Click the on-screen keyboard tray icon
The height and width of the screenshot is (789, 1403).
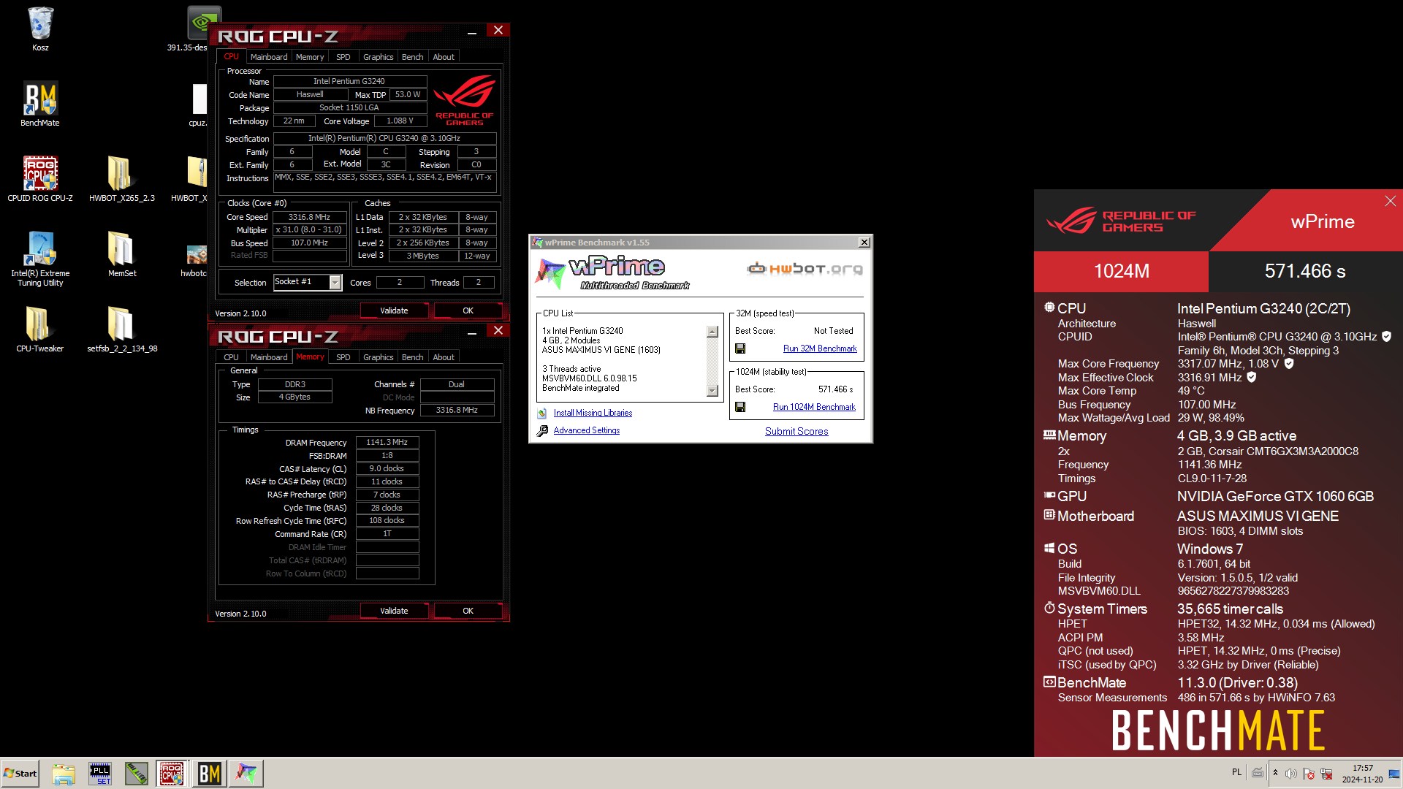point(1258,773)
